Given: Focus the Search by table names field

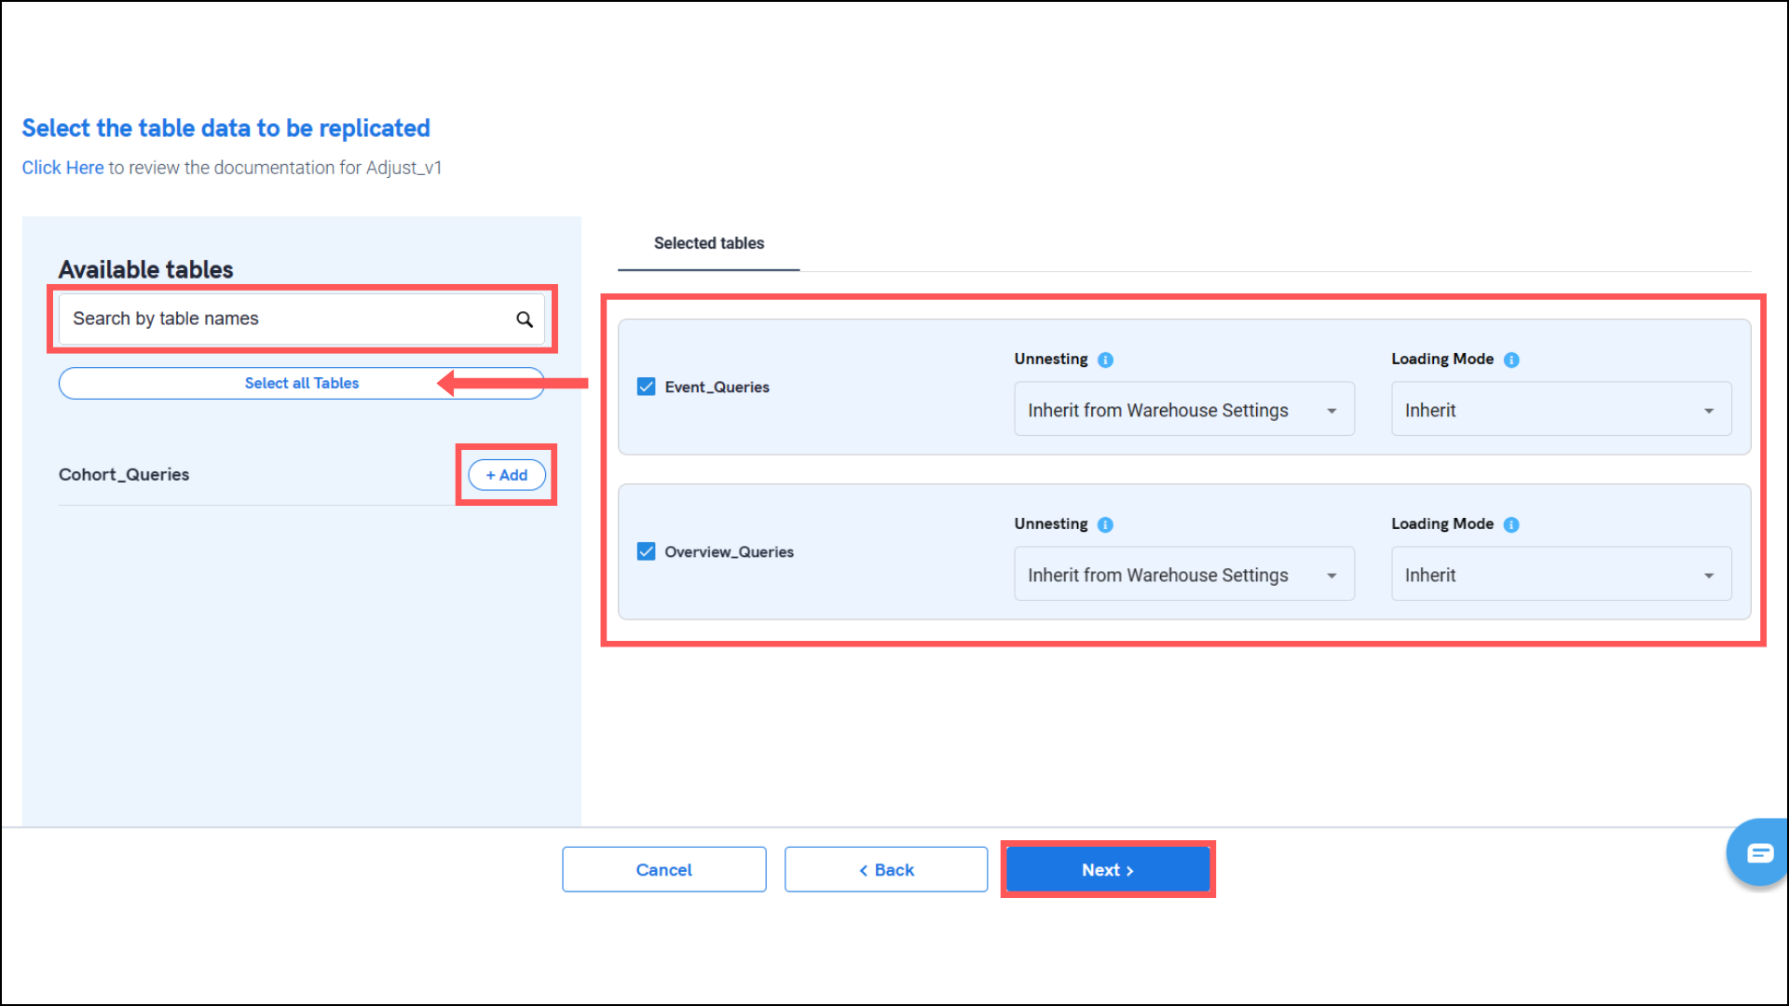Looking at the screenshot, I should click(x=280, y=319).
